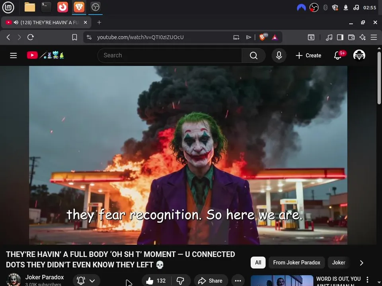Open a new browser tab
382x286 pixels.
(99, 22)
